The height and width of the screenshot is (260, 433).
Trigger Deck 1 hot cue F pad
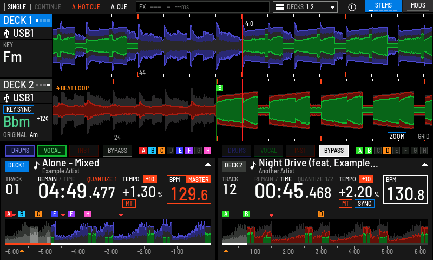[x=189, y=151]
